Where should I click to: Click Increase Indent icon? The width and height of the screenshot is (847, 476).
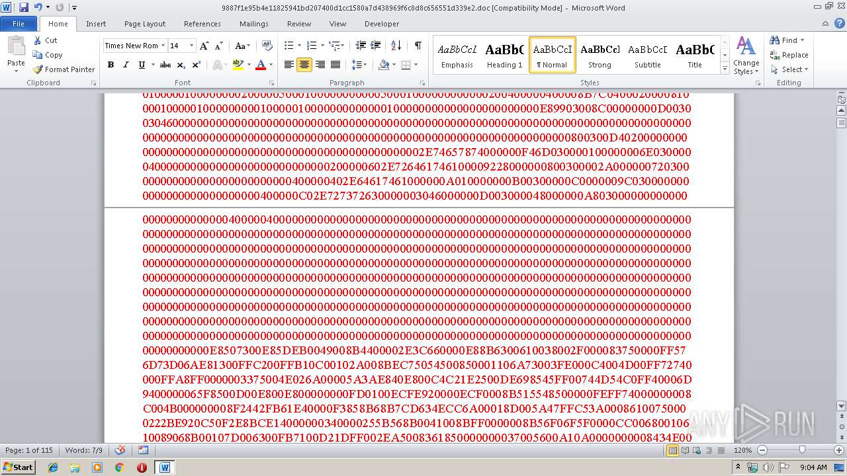[376, 46]
